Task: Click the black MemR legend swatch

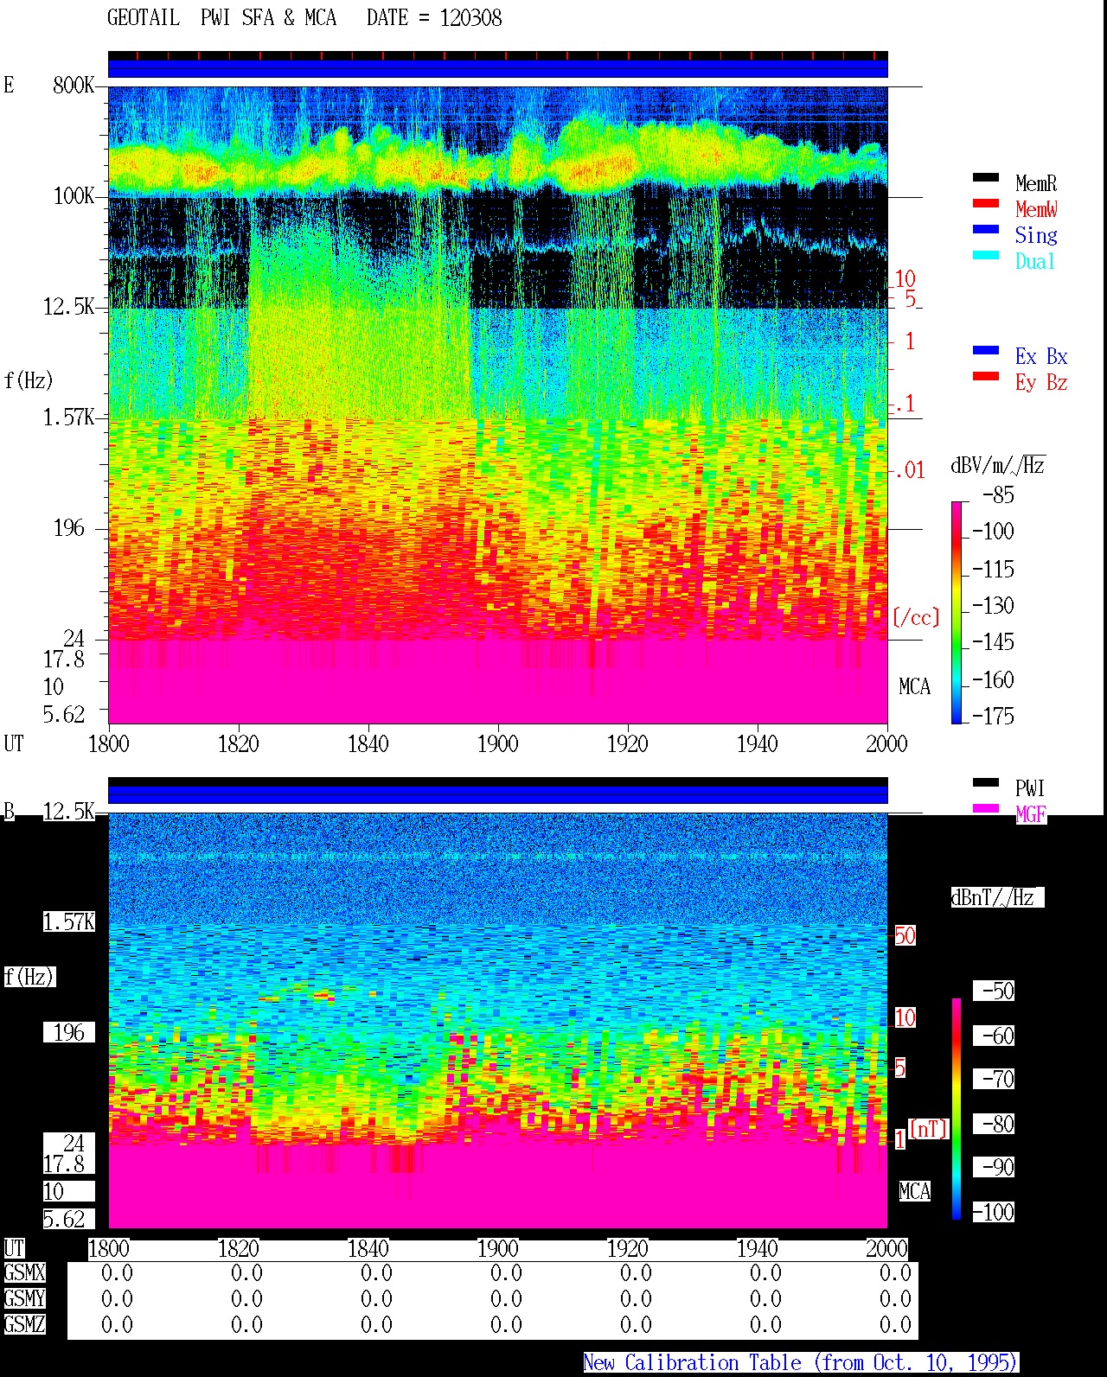Action: click(x=986, y=178)
